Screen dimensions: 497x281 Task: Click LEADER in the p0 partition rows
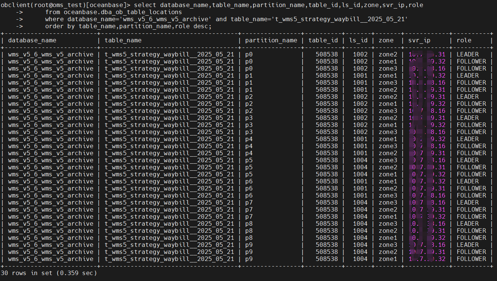[x=468, y=55]
